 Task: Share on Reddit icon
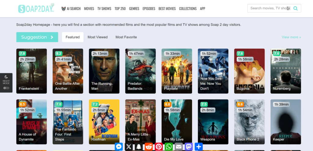[149, 147]
